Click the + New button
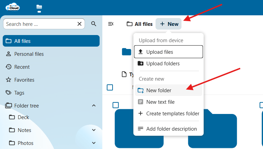This screenshot has height=149, width=263. (x=169, y=24)
